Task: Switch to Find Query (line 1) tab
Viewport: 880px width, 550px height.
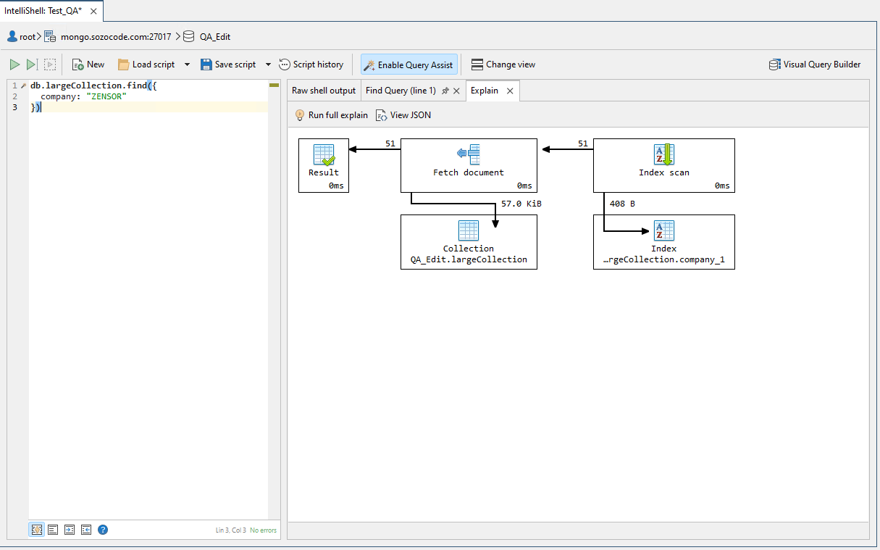Action: [x=401, y=91]
